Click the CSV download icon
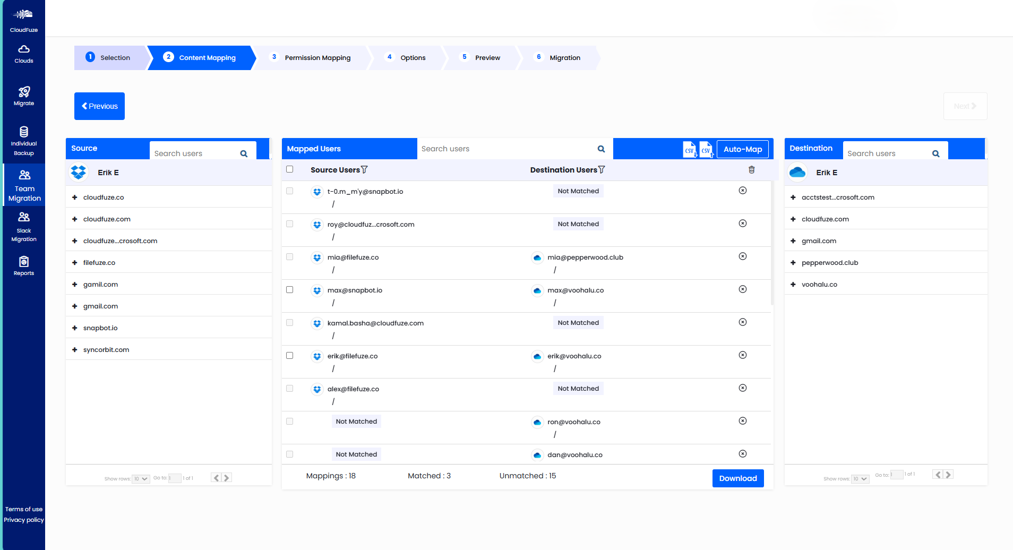The height and width of the screenshot is (550, 1013). tap(689, 150)
